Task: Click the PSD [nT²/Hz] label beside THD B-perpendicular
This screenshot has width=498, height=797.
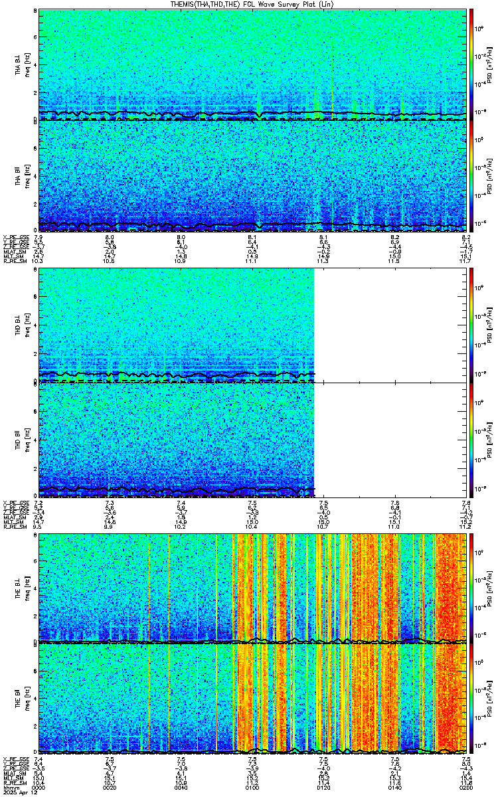Action: pos(490,325)
